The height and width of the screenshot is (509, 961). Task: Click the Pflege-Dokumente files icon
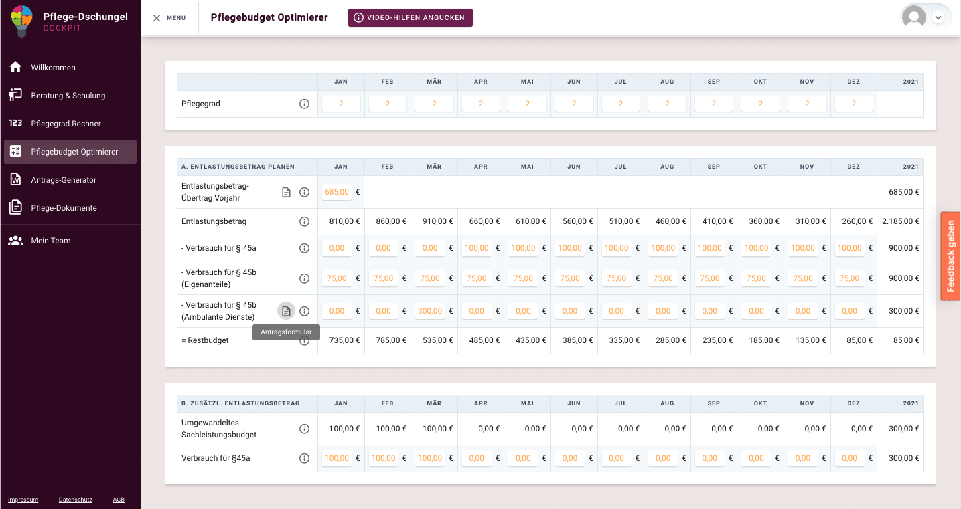[x=15, y=207]
